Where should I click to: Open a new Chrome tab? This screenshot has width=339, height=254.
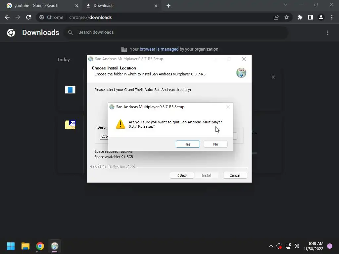[x=169, y=6]
